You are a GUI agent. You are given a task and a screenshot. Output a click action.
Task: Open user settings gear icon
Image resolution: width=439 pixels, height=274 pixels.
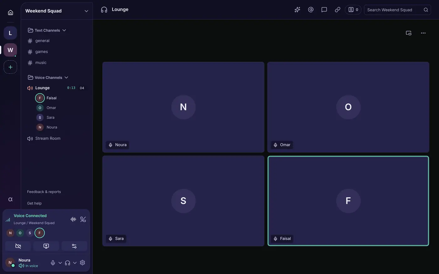tap(82, 263)
